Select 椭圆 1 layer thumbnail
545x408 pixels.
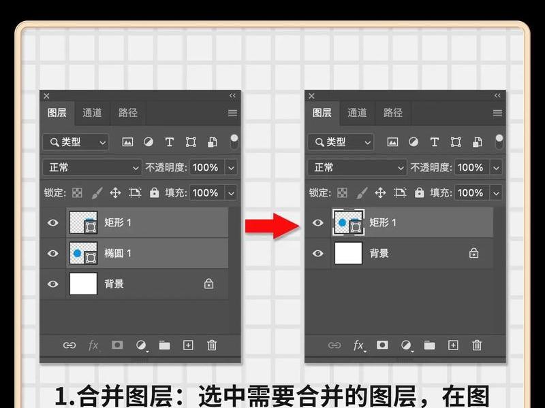point(83,253)
